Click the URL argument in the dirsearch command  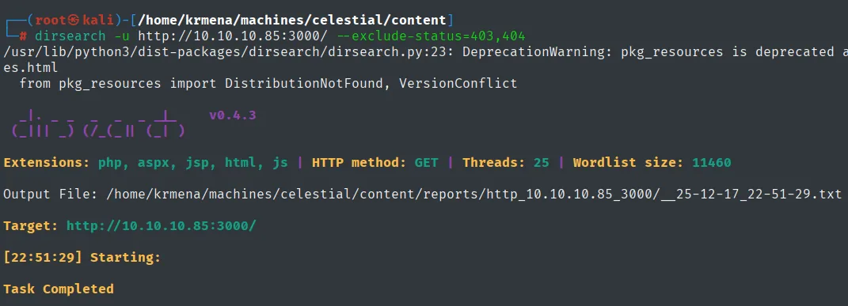coord(233,36)
